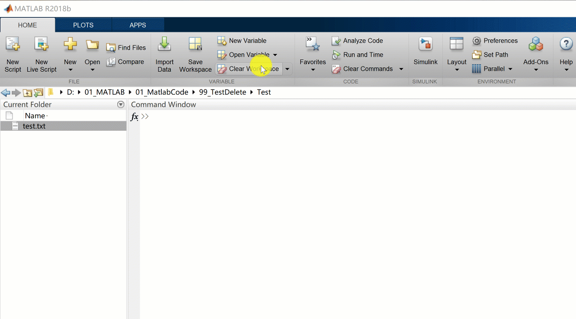Open the Favorites star icon

pyautogui.click(x=312, y=45)
